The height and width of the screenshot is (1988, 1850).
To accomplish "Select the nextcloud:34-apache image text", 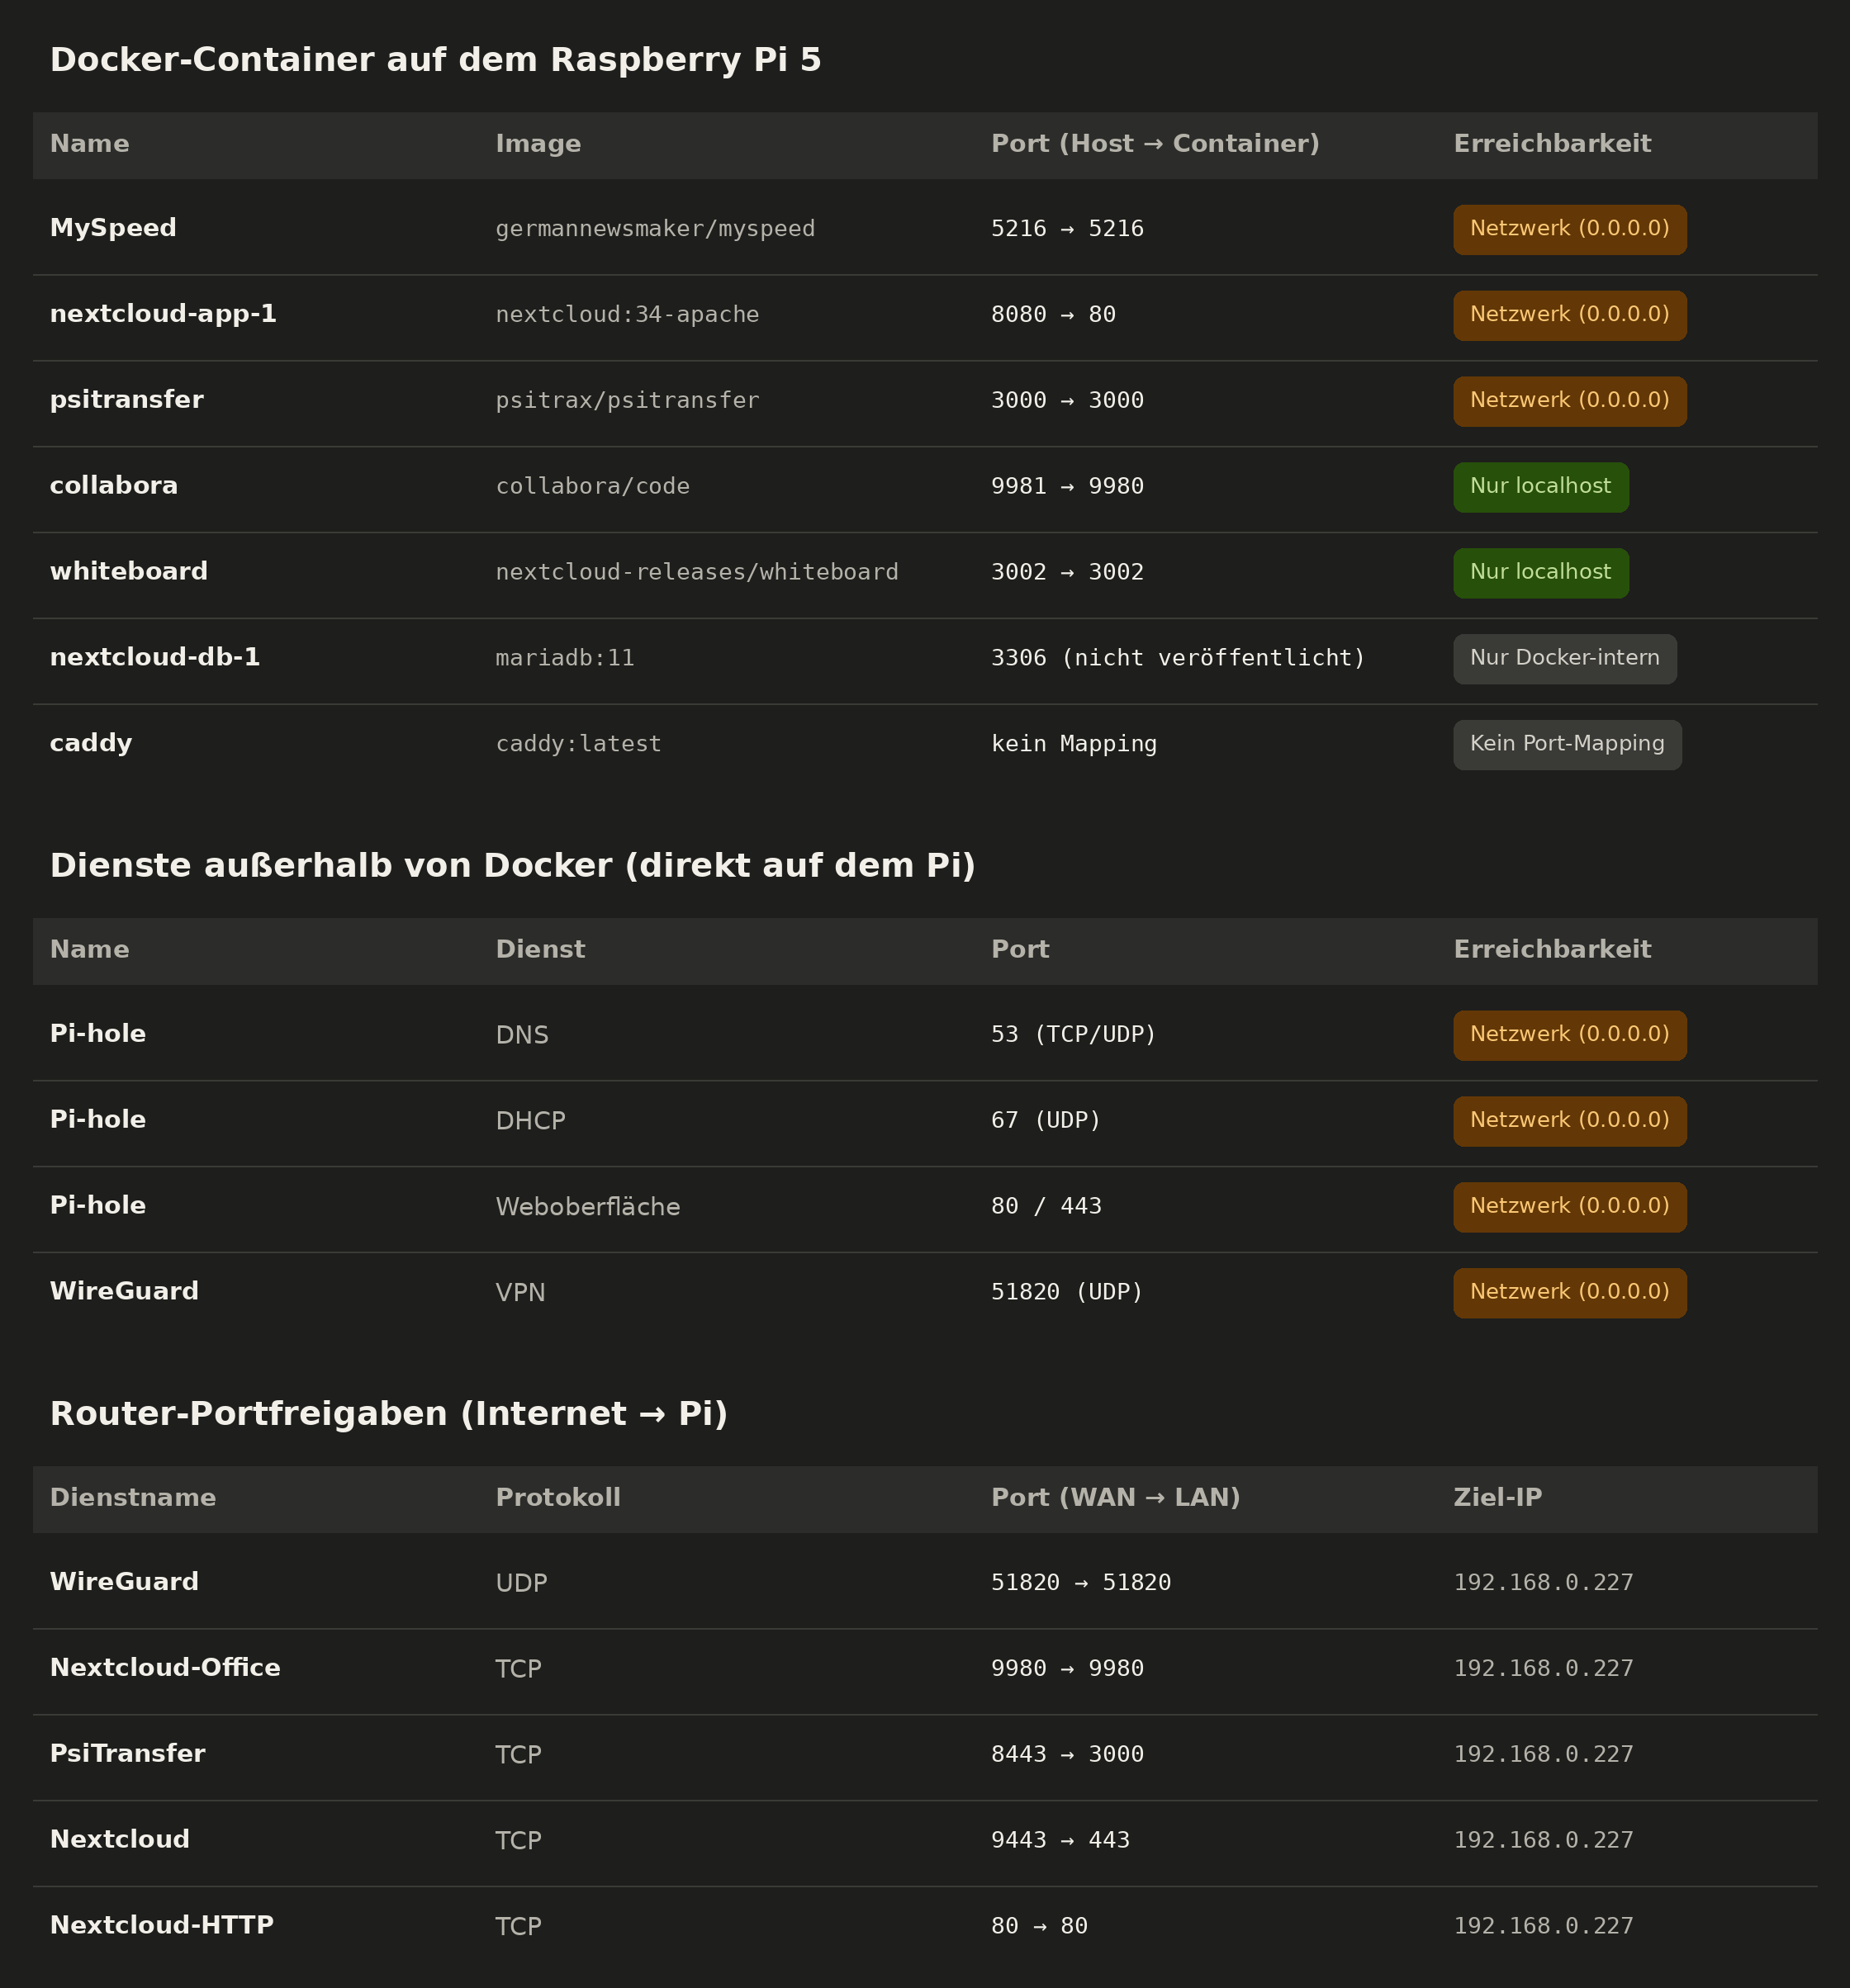I will coord(628,315).
